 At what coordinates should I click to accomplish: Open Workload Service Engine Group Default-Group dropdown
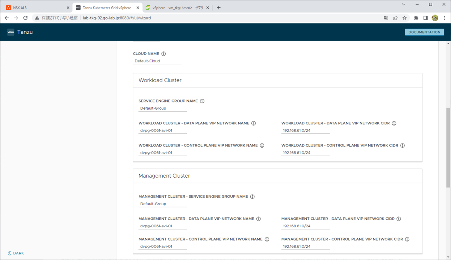[x=163, y=108]
